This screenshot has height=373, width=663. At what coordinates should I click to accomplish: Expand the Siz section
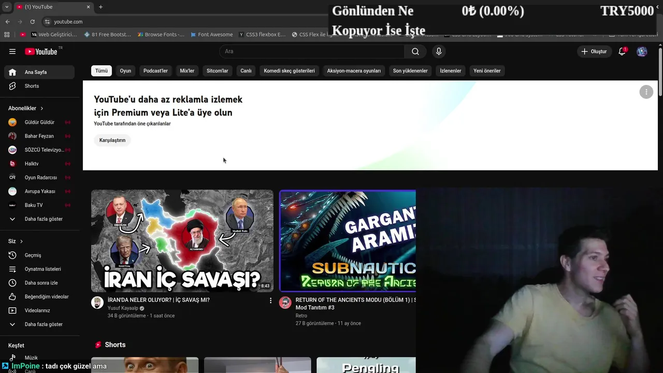coord(16,241)
